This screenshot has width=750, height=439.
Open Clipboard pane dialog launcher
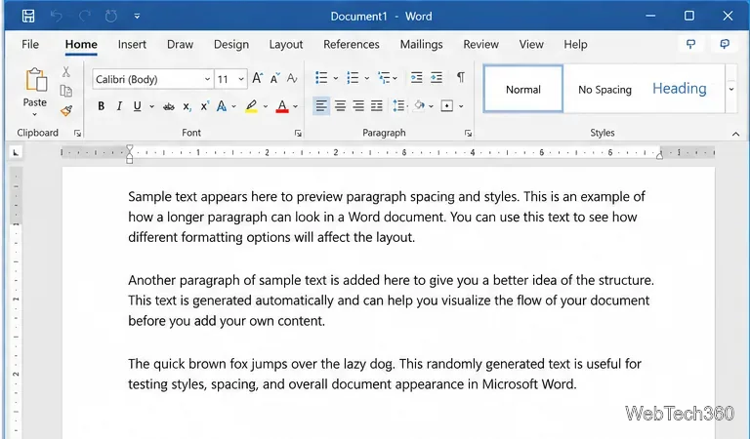77,134
